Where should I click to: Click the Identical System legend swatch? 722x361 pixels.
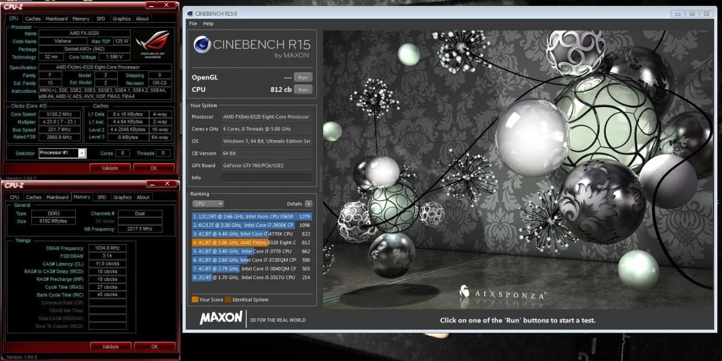tap(228, 300)
